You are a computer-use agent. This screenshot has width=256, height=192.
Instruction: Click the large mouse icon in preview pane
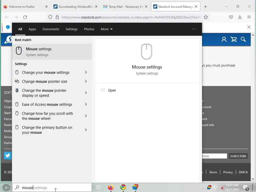coord(146,51)
